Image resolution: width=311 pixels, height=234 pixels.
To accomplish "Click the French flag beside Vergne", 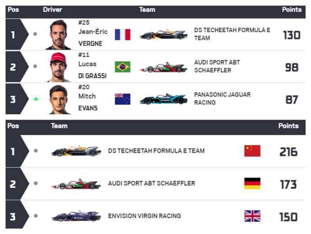I will [x=123, y=35].
